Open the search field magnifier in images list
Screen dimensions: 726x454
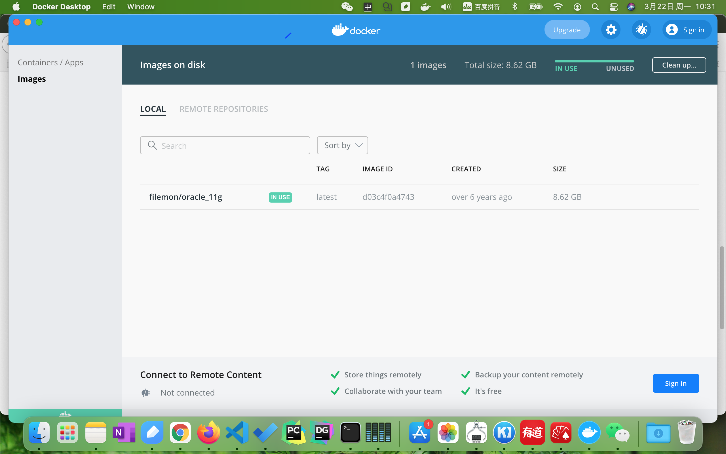click(x=152, y=145)
